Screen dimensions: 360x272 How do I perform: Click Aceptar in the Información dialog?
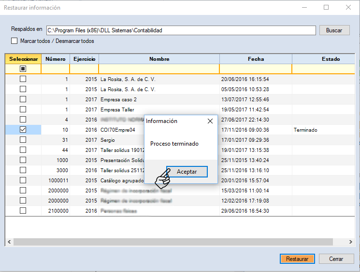[187, 172]
